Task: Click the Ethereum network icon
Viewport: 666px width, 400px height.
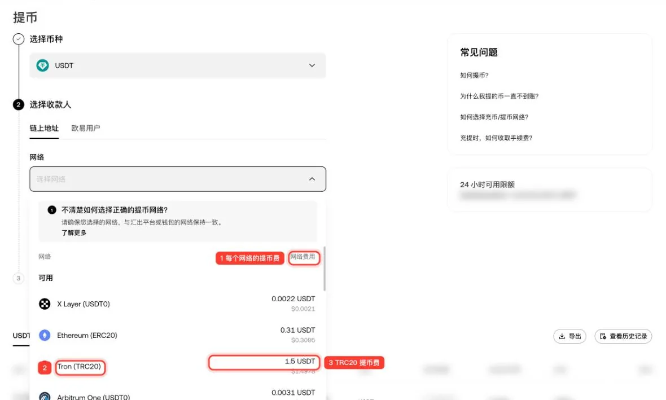Action: (45, 335)
